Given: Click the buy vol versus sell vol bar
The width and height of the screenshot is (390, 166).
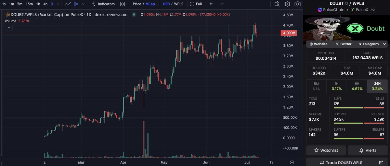Looking at the screenshot, I should pyautogui.click(x=359, y=123).
